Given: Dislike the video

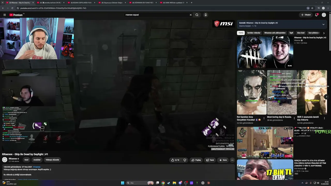Looking at the screenshot, I should click(x=185, y=160).
